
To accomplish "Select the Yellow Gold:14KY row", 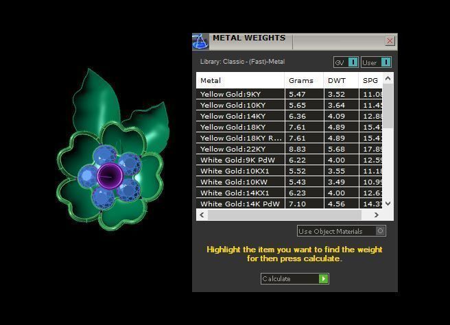I will [289, 116].
